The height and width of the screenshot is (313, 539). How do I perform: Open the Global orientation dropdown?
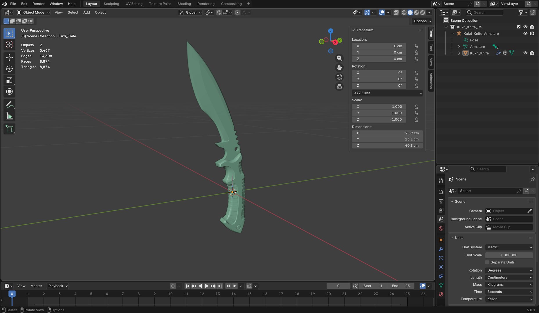[190, 12]
